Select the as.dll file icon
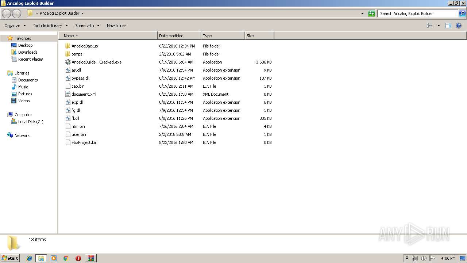Image resolution: width=467 pixels, height=263 pixels. tap(67, 70)
